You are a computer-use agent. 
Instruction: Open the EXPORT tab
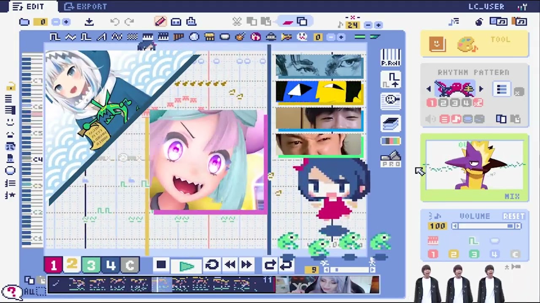86,6
